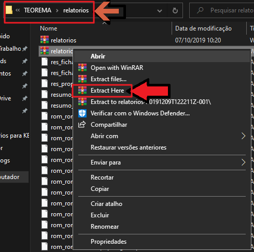Choose Restaurar versões anteriores

pos(162,147)
